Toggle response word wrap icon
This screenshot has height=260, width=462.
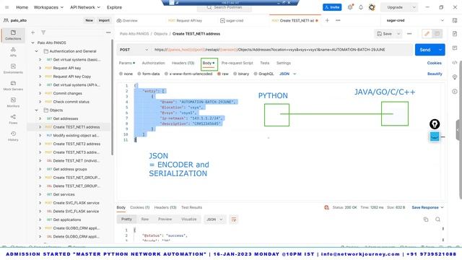click(234, 220)
